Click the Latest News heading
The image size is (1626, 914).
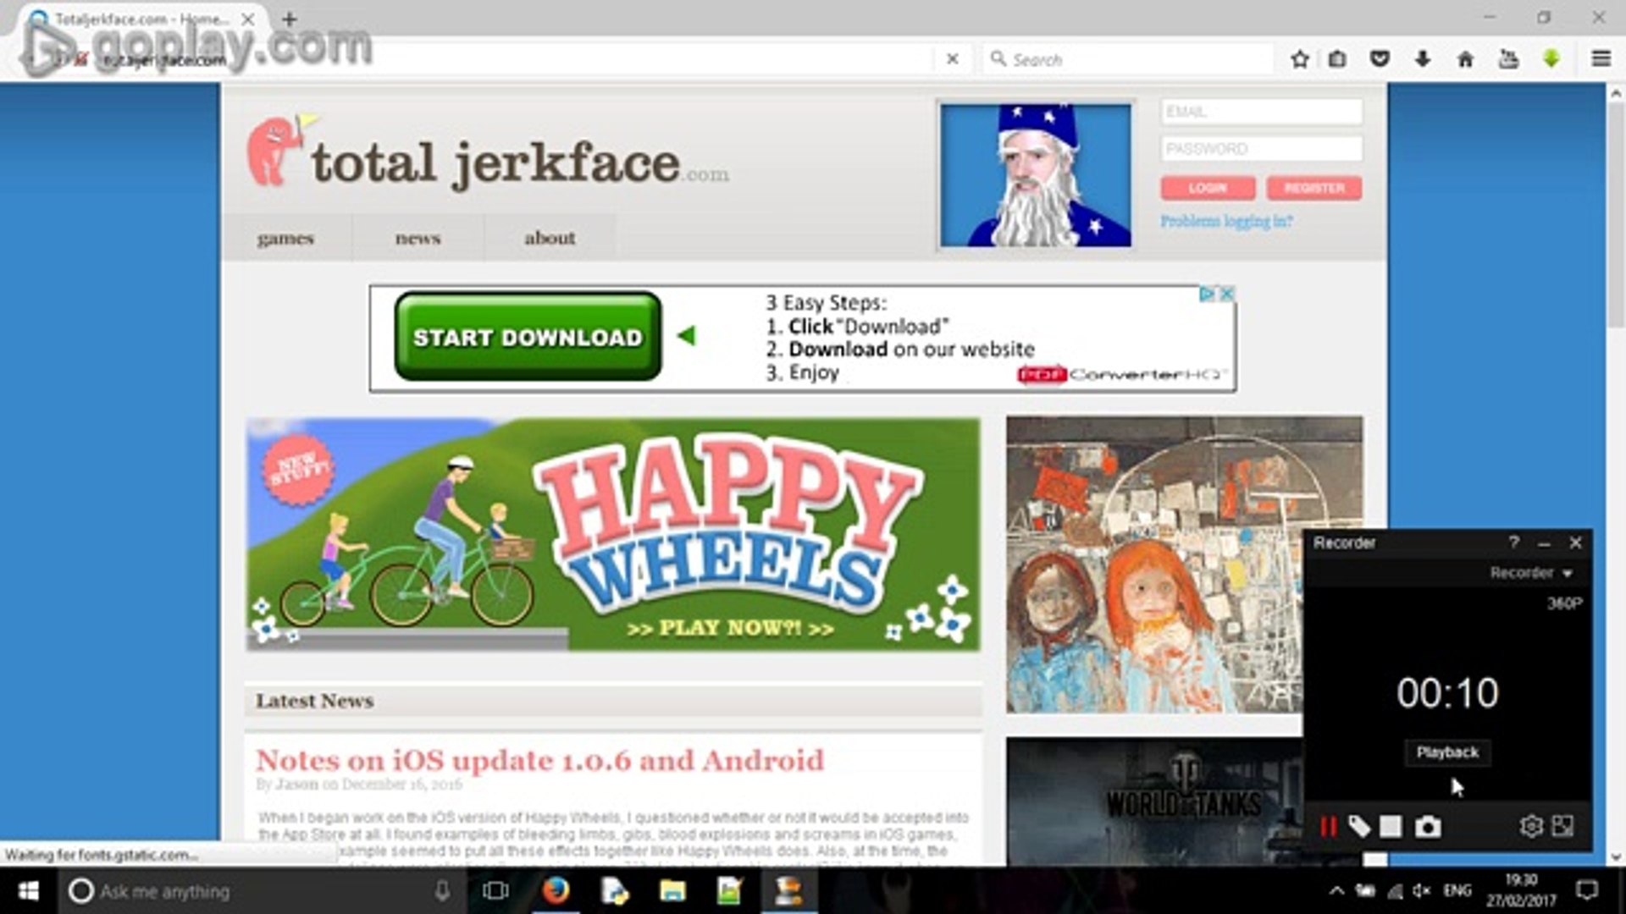point(314,701)
